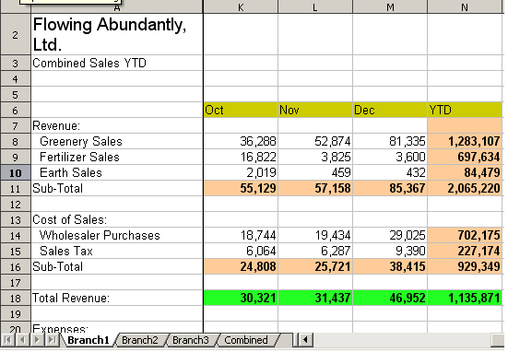
Task: Go to next sheet tab arrow
Action: [37, 340]
